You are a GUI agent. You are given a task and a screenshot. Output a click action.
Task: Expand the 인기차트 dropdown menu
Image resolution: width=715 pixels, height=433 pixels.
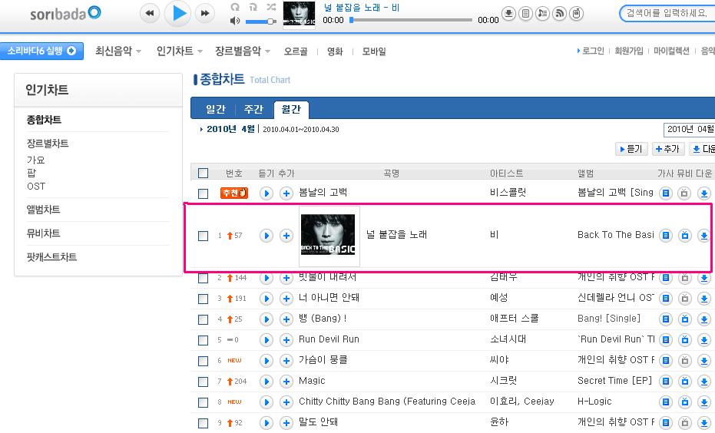180,51
